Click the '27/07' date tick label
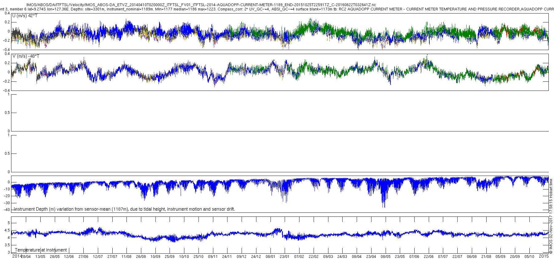 pyautogui.click(x=112, y=257)
